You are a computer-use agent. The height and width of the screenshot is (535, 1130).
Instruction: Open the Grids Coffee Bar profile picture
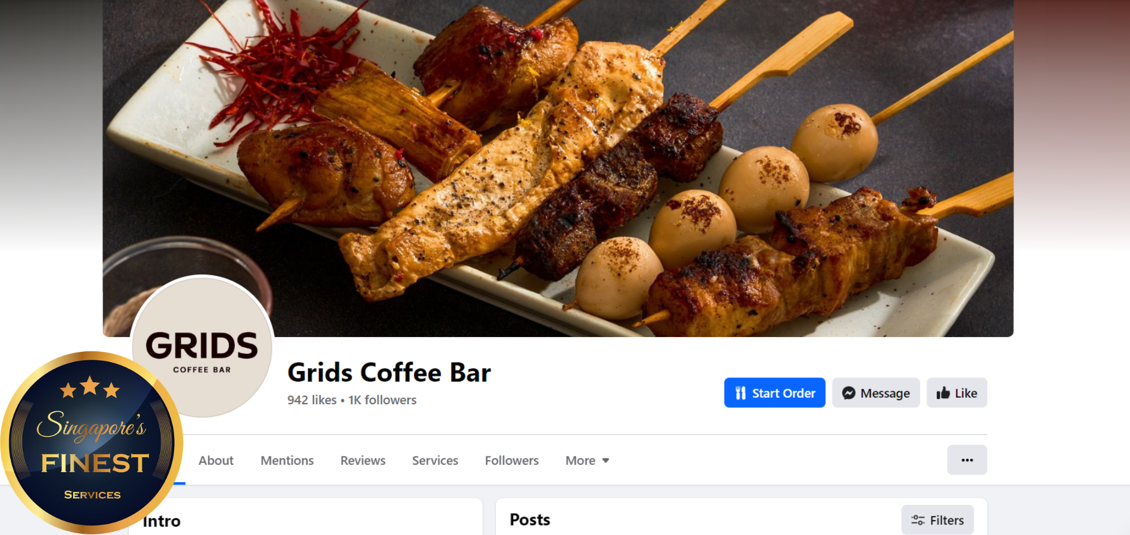tap(202, 346)
